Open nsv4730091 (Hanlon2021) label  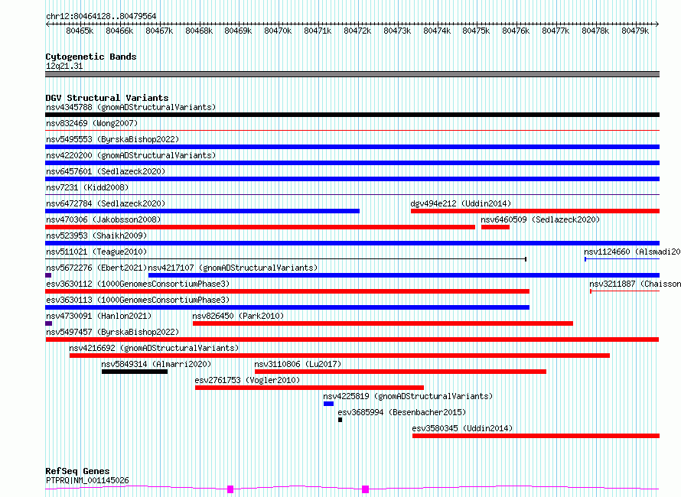coord(99,316)
